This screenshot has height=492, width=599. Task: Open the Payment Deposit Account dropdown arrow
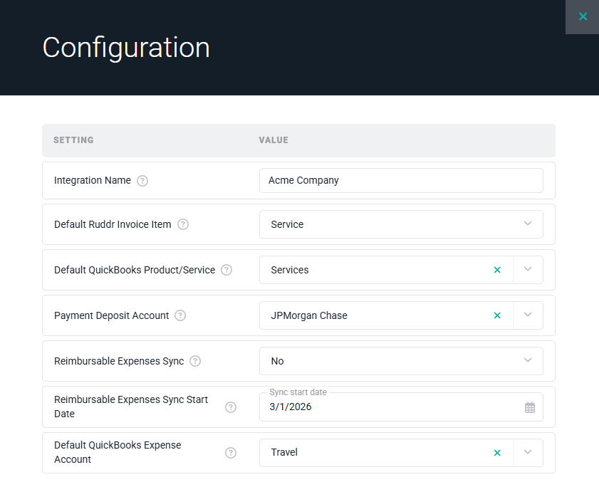pos(528,315)
